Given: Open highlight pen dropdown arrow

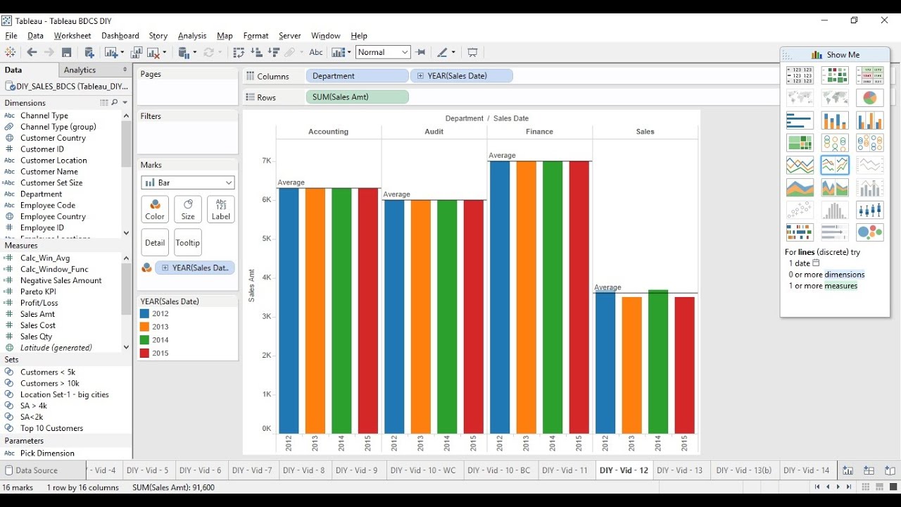Looking at the screenshot, I should pyautogui.click(x=453, y=52).
